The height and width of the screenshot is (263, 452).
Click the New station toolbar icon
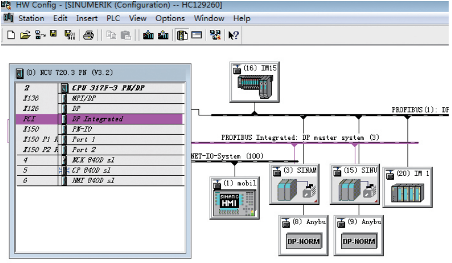pos(11,35)
